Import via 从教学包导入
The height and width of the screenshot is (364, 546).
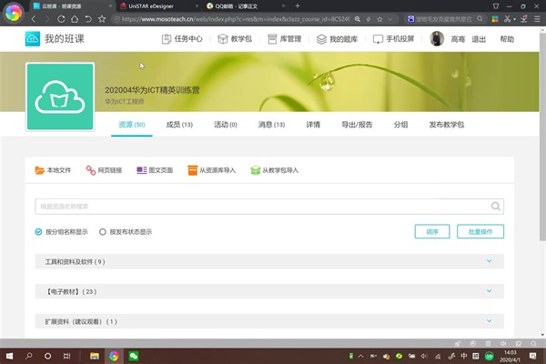[275, 170]
